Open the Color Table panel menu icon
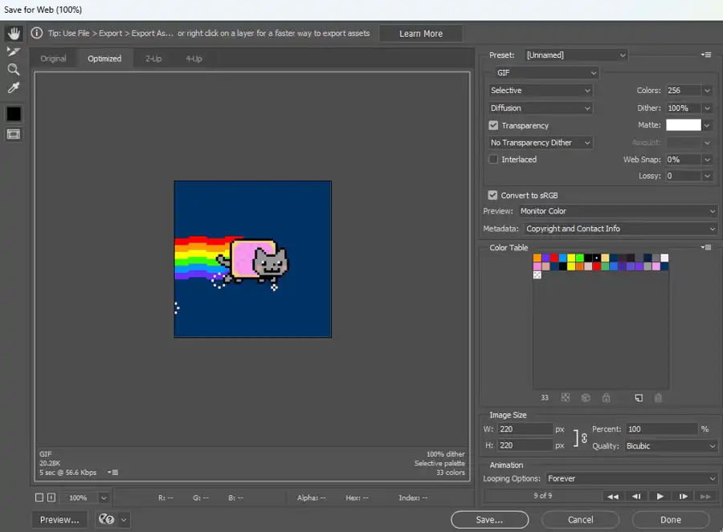 [706, 247]
